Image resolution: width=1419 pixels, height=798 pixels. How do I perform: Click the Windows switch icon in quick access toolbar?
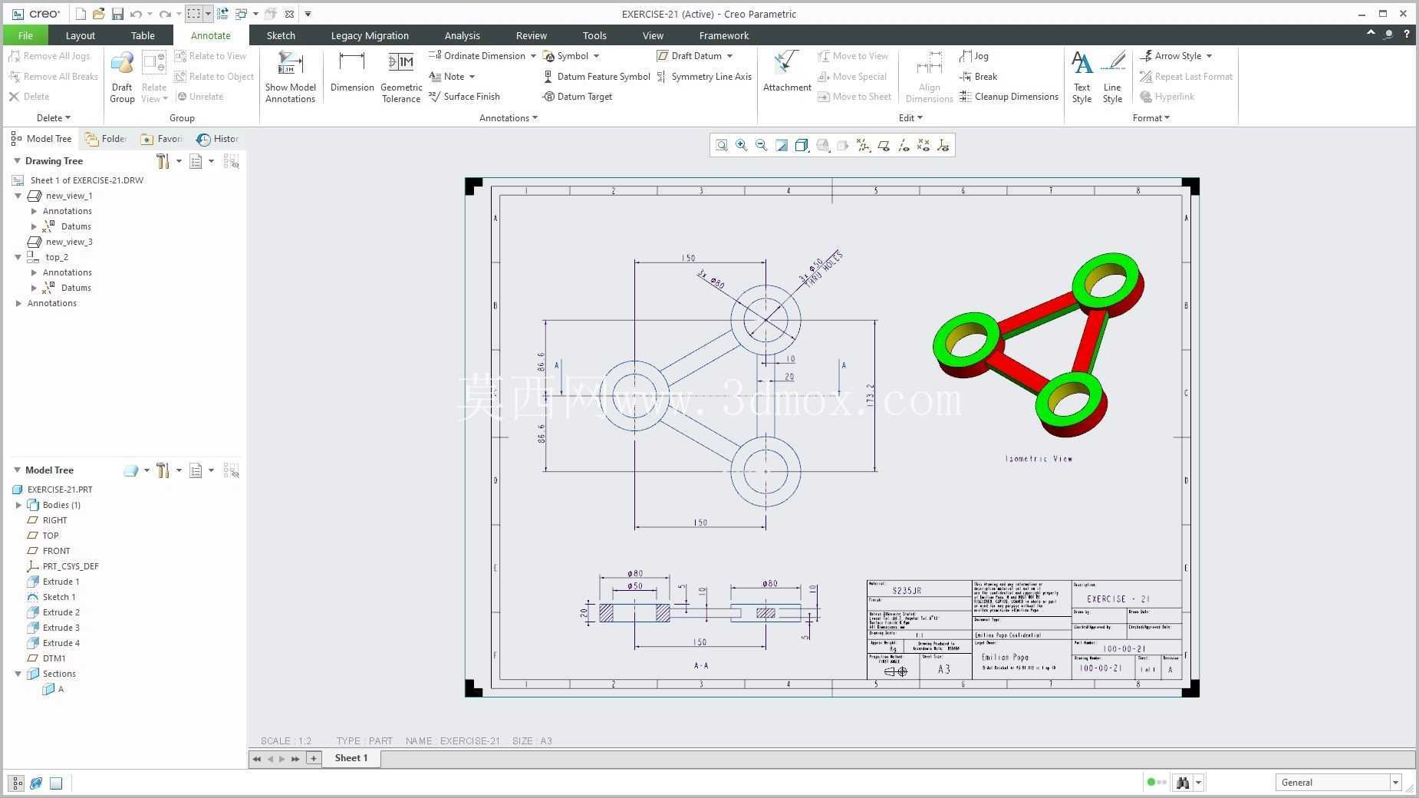click(242, 14)
